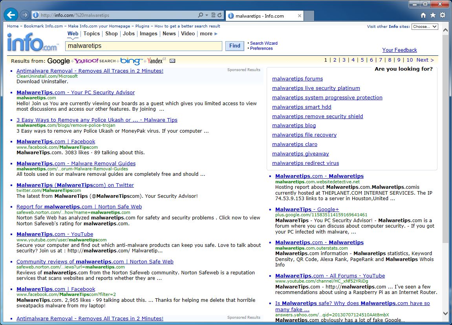Expand the 'Choose...' Info sites dropdown
452x325 pixels.
(x=425, y=27)
